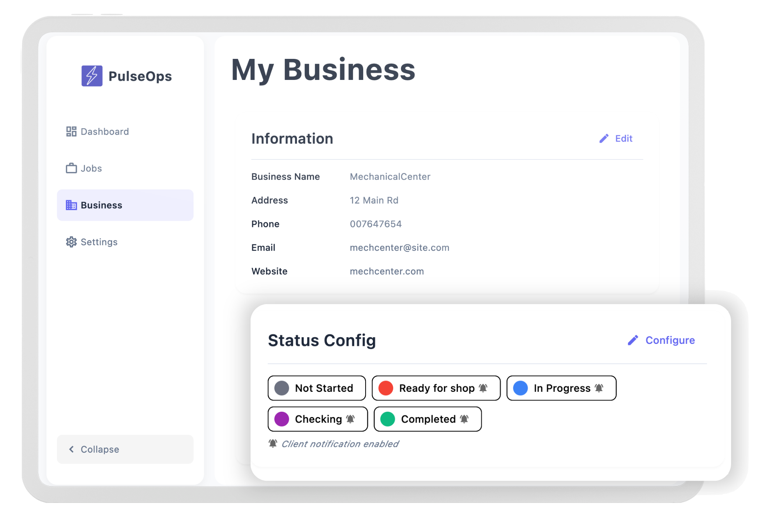Click the Email label
Screen dimensions: 765x524
[263, 248]
